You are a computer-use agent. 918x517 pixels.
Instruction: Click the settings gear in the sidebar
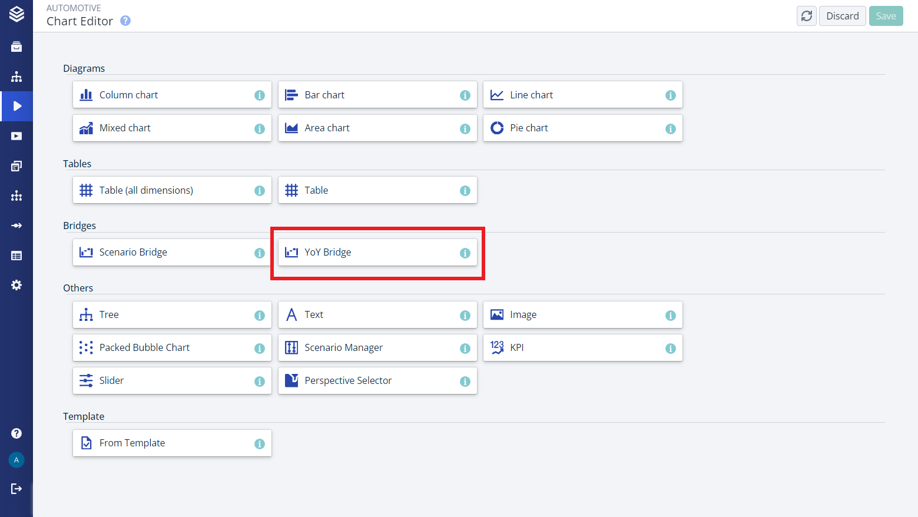pos(16,285)
